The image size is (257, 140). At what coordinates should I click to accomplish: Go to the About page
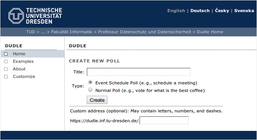(x=19, y=69)
